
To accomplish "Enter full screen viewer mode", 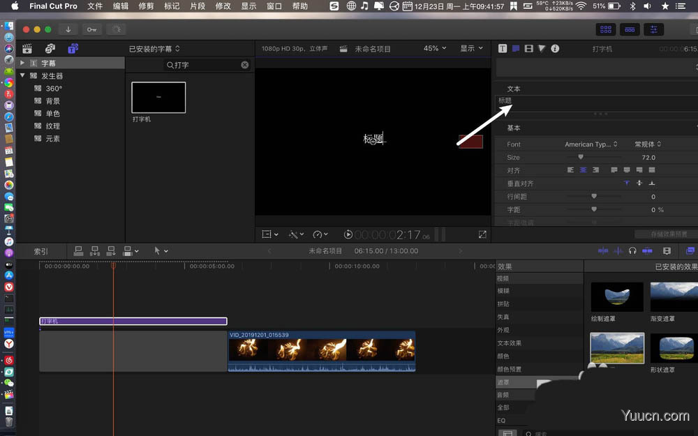I will (482, 234).
